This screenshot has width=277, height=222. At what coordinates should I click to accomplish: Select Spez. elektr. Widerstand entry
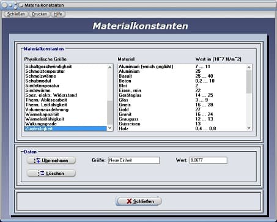(x=65, y=95)
